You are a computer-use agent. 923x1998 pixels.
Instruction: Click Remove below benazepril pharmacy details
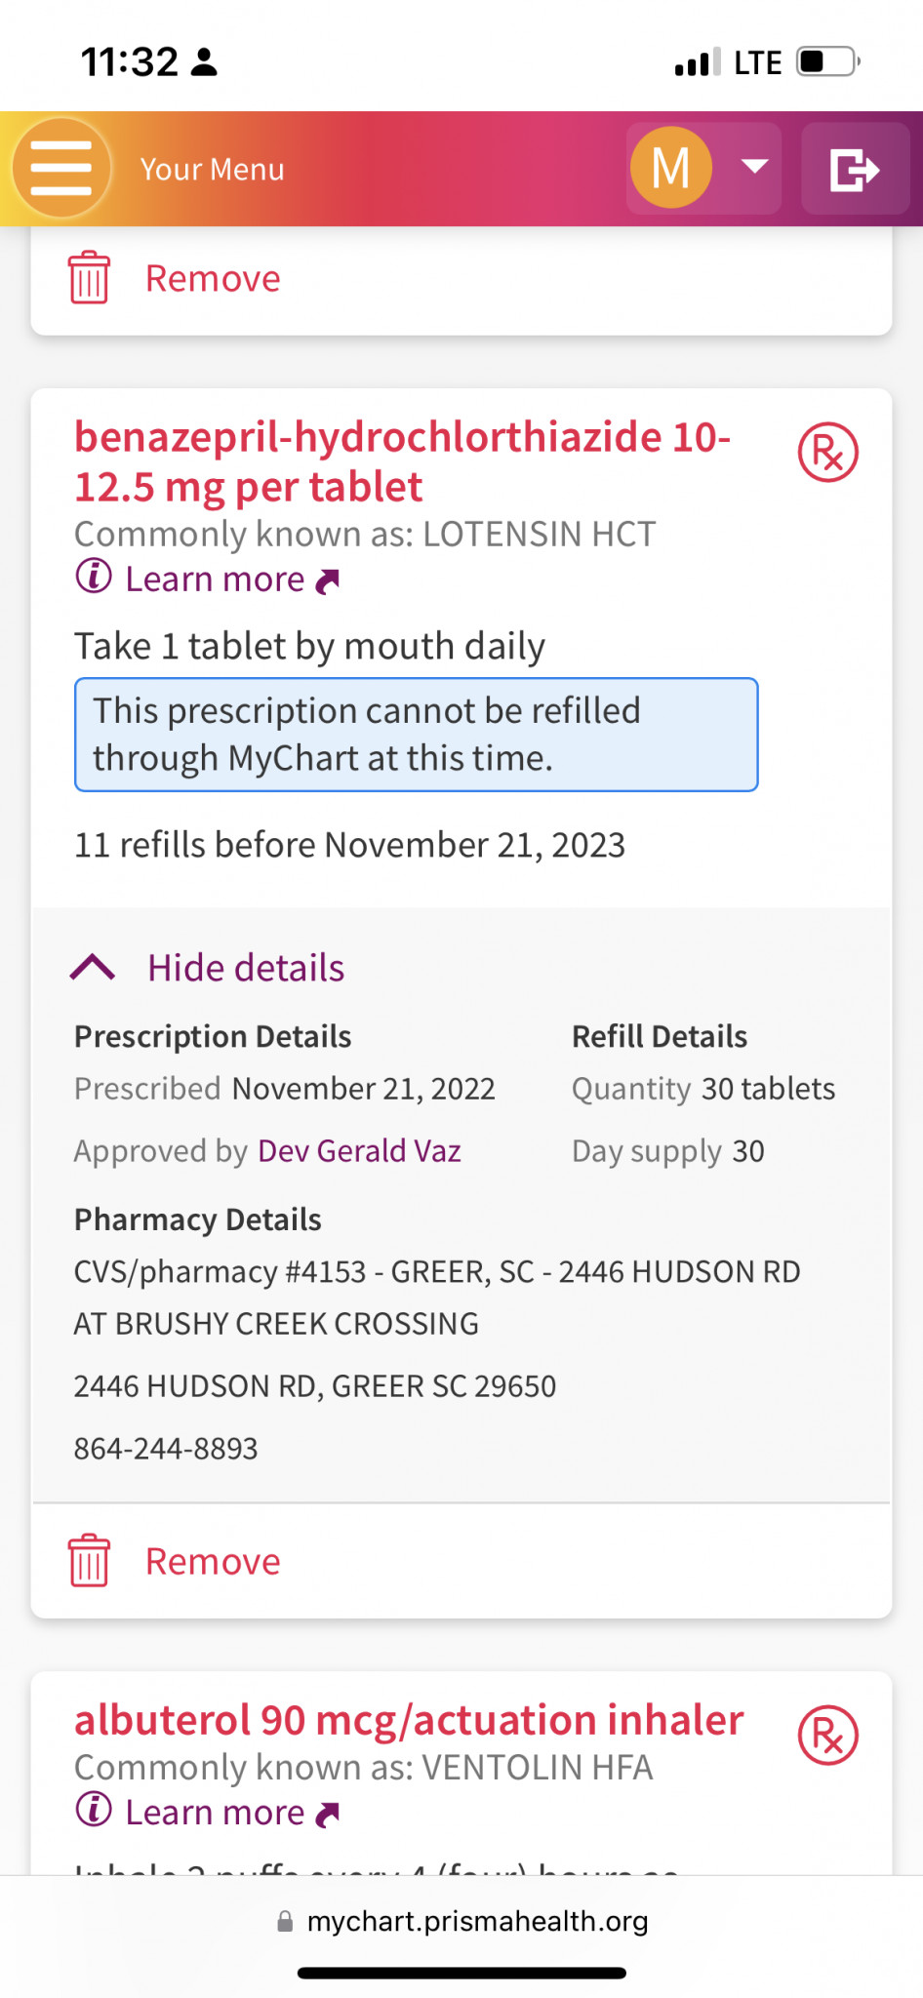click(x=213, y=1562)
